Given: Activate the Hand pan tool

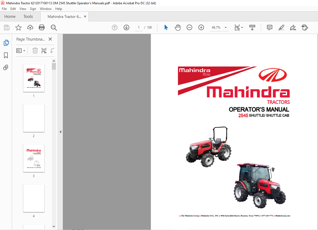Looking at the screenshot, I should [x=178, y=27].
